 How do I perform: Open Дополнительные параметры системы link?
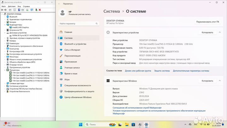click(191, 71)
